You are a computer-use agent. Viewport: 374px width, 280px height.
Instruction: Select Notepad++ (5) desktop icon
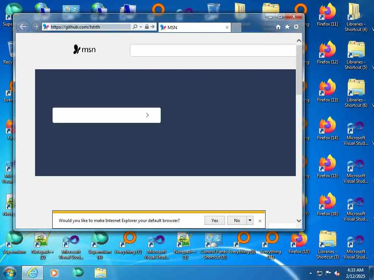pos(185,245)
